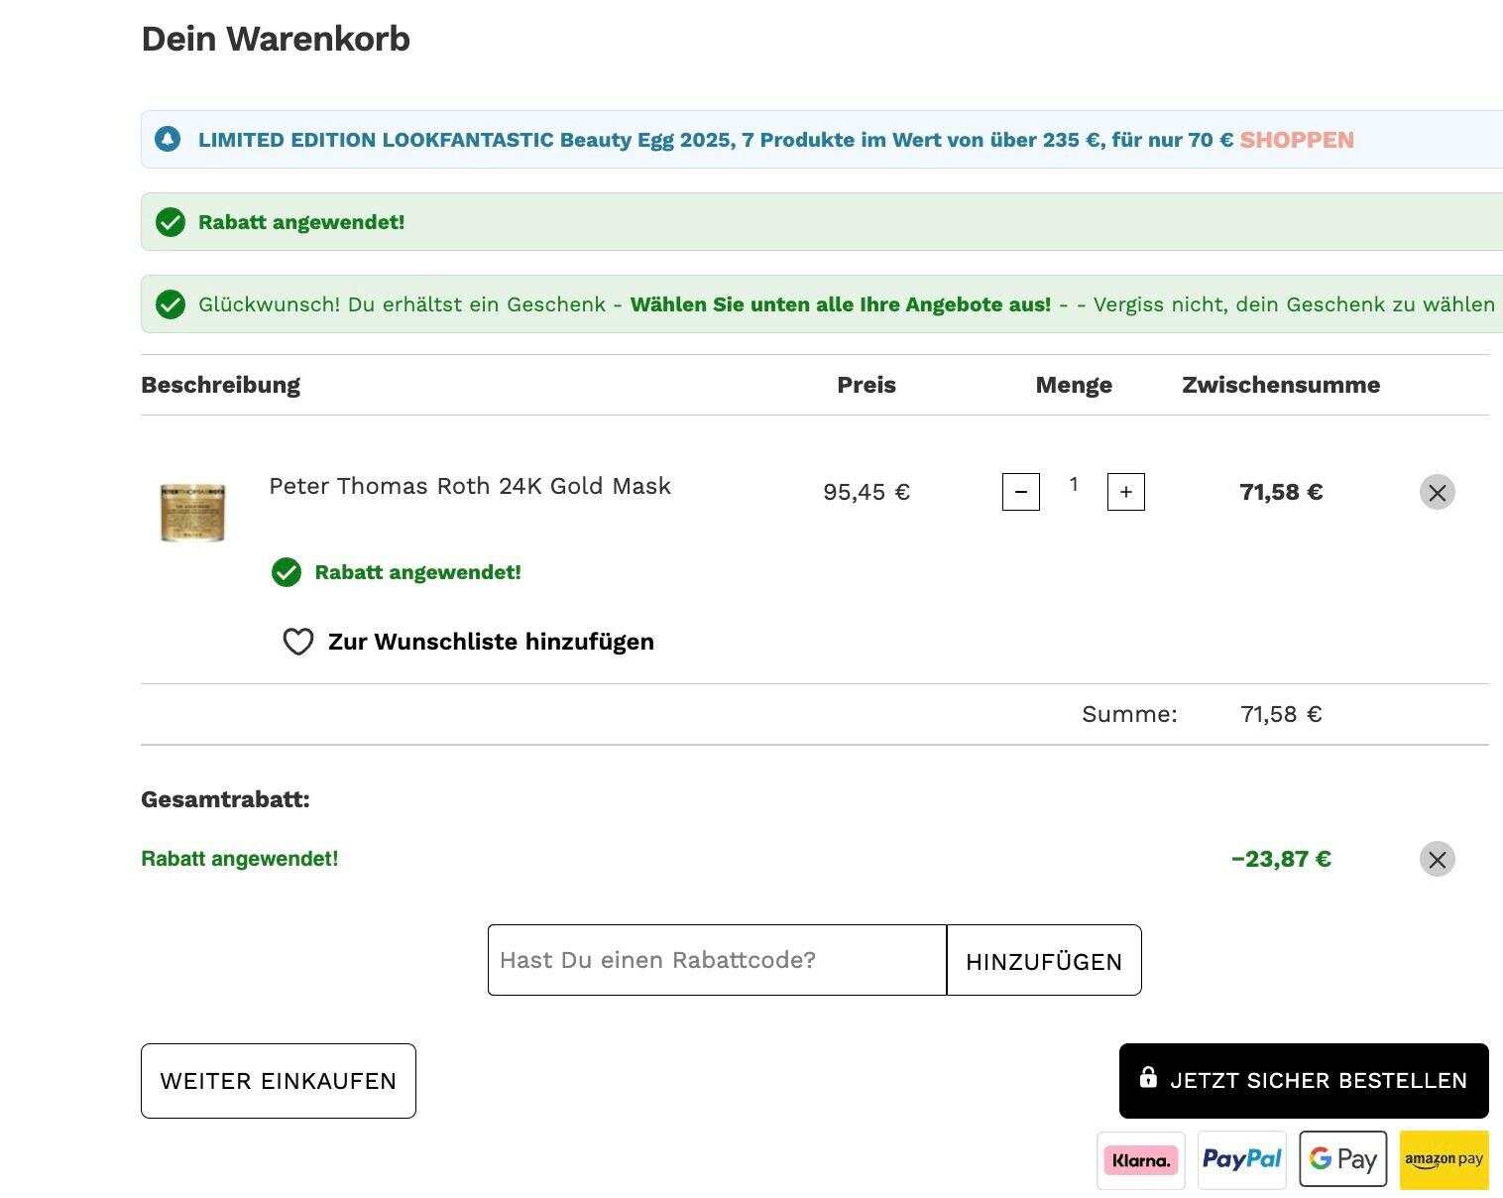Screen dimensions: 1503x1198
Task: Click the checkmark beside product's Rabatt angewendet
Action: pos(287,572)
